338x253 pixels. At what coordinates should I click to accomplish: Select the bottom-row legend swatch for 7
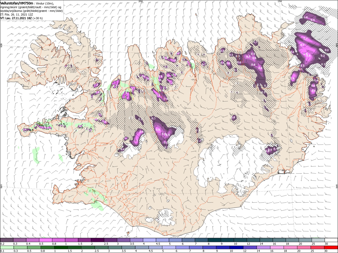(196, 247)
